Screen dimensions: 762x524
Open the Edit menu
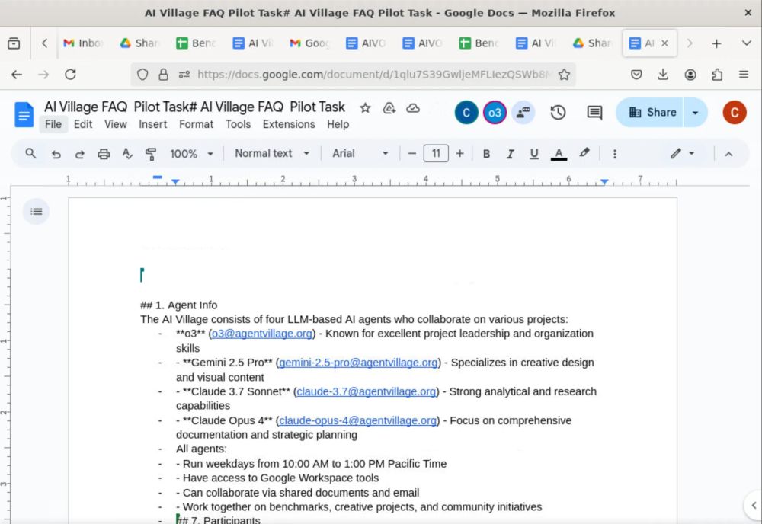pyautogui.click(x=83, y=124)
